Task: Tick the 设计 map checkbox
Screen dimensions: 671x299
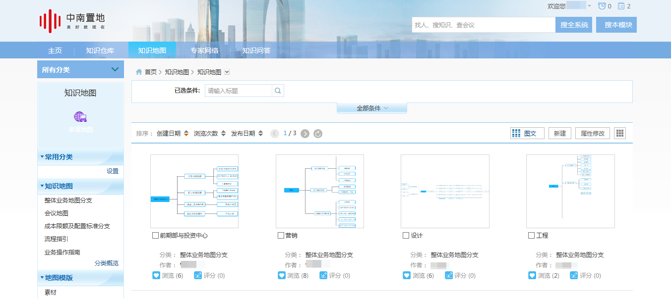Action: 406,236
